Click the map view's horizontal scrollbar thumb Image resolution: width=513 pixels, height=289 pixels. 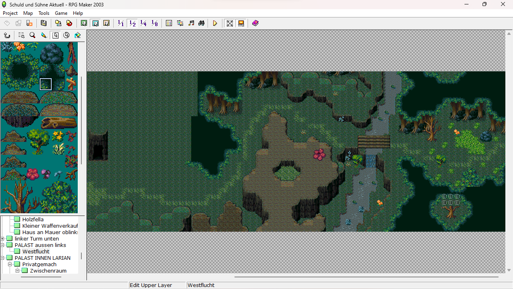[x=366, y=277]
